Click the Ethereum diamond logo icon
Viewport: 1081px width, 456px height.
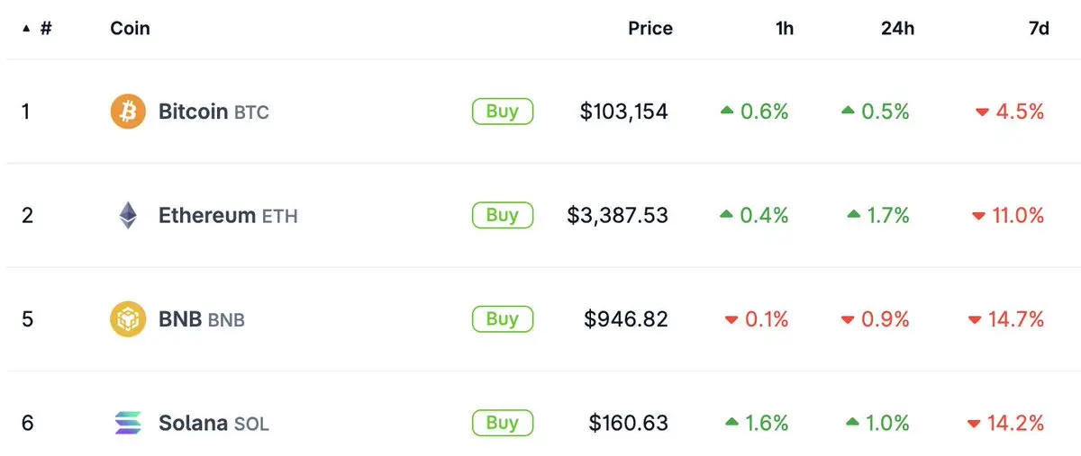127,216
